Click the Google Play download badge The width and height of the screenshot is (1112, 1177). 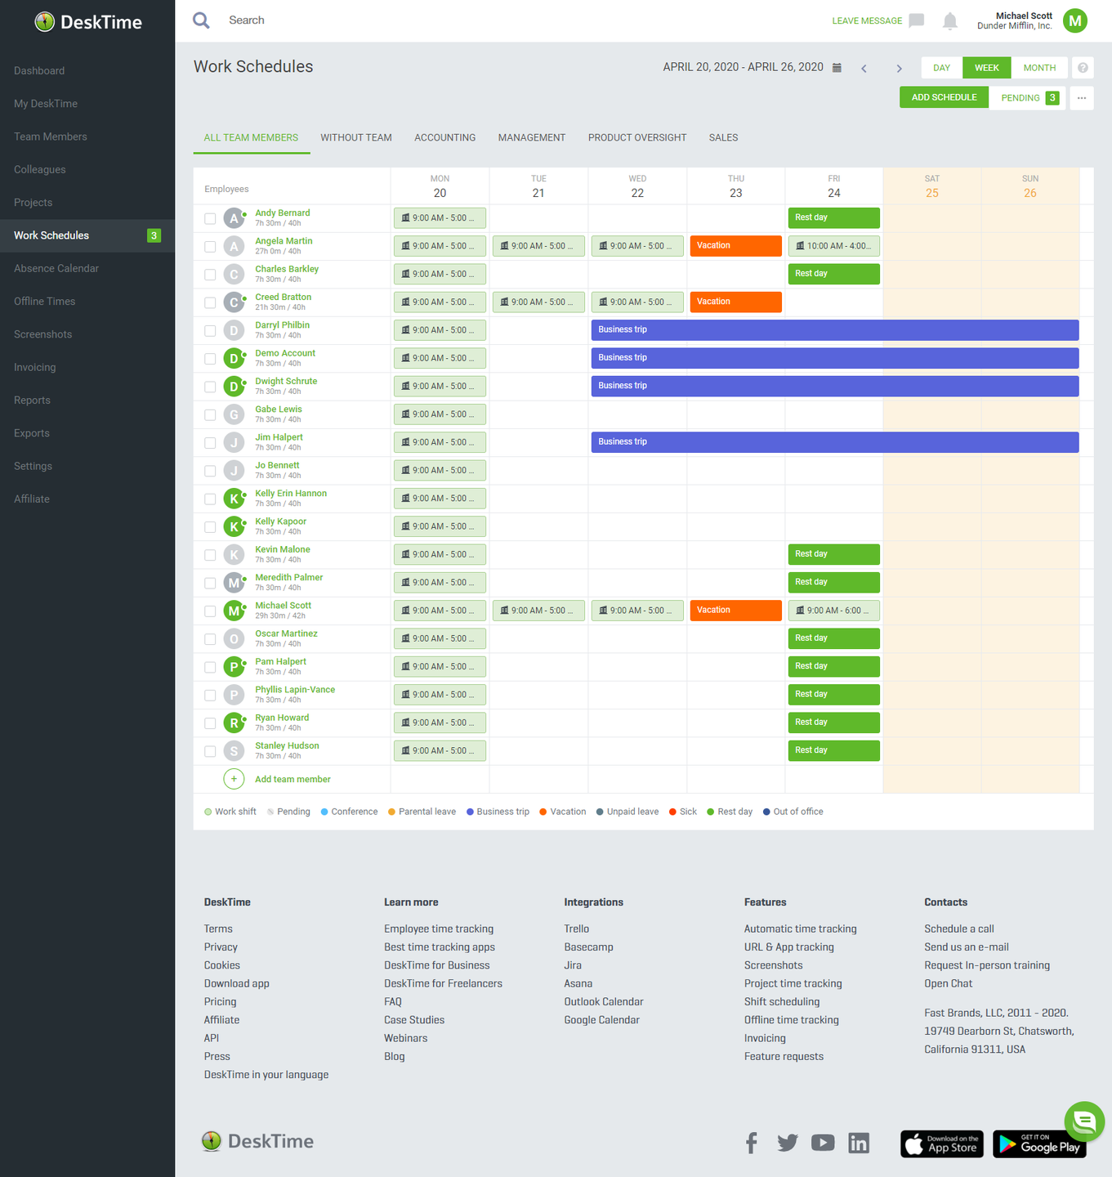click(x=1039, y=1143)
